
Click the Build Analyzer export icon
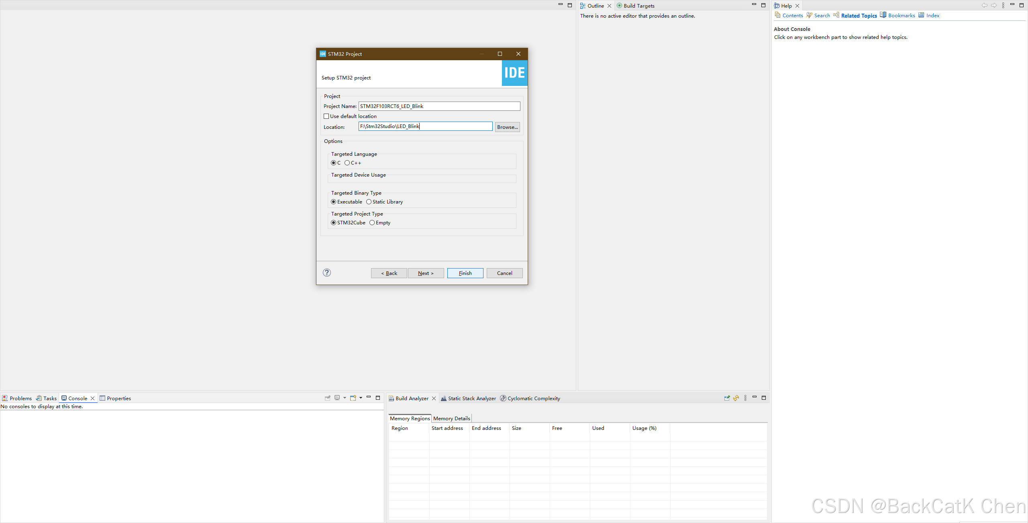coord(727,398)
